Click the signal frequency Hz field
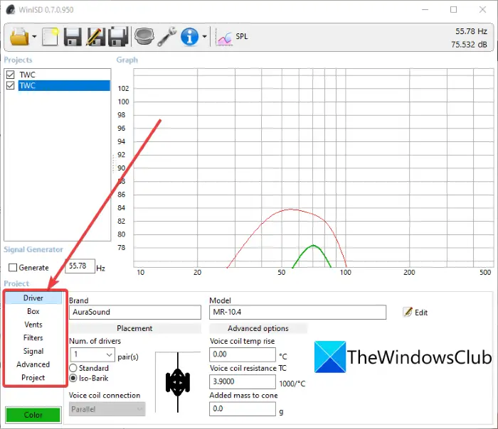The image size is (498, 429). coord(80,266)
